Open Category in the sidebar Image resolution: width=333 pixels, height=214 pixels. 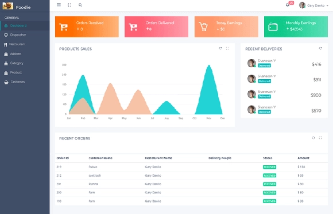tap(25, 63)
